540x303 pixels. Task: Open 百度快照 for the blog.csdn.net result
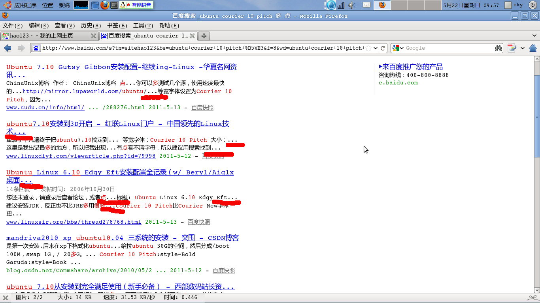click(224, 271)
